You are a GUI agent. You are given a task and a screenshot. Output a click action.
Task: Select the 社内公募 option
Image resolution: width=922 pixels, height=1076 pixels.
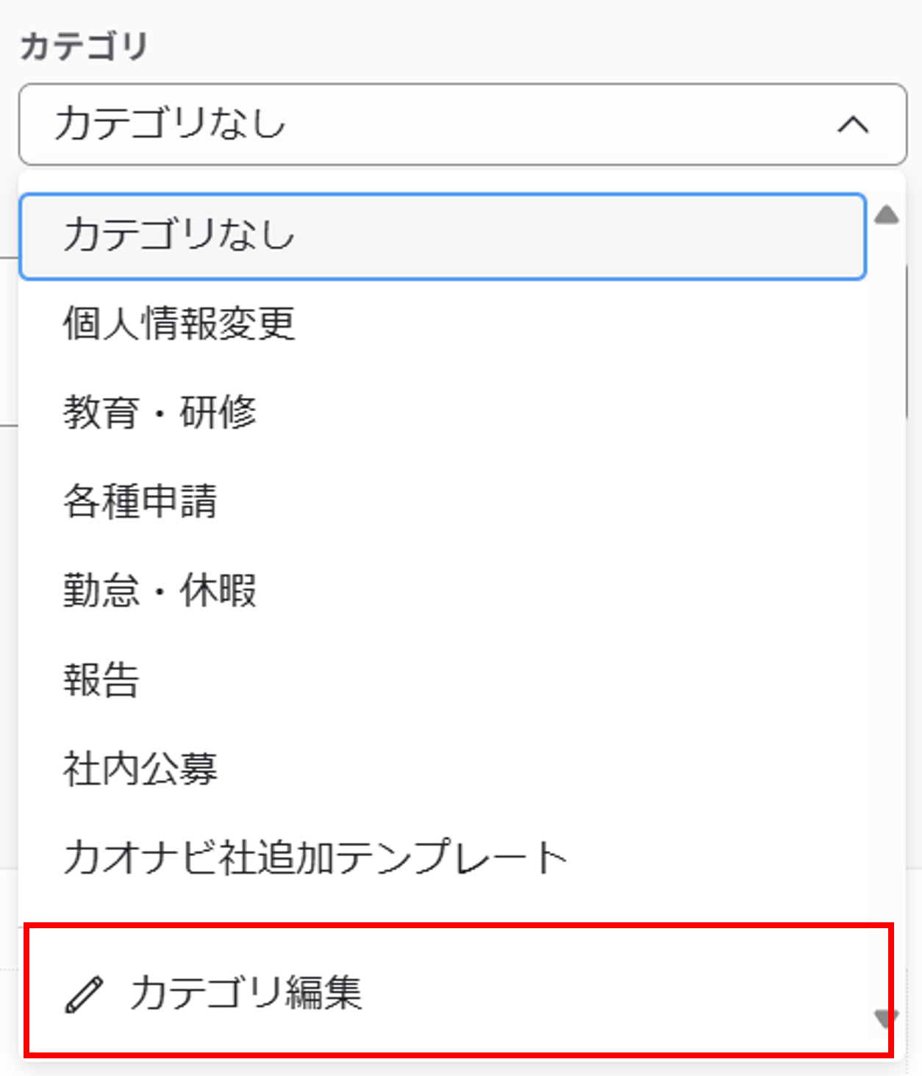(x=443, y=769)
